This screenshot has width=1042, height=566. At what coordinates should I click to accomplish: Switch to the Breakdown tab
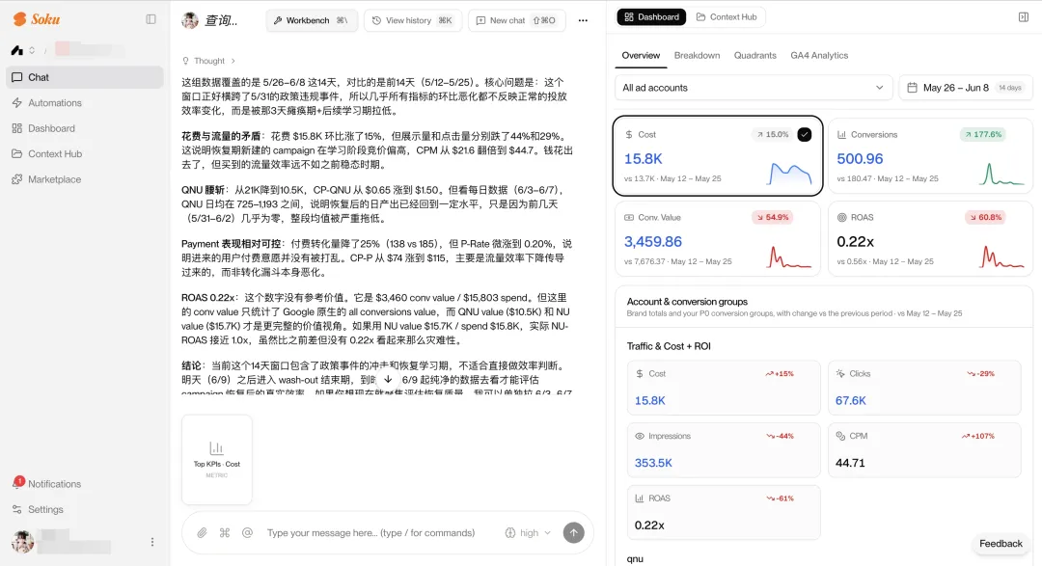697,55
